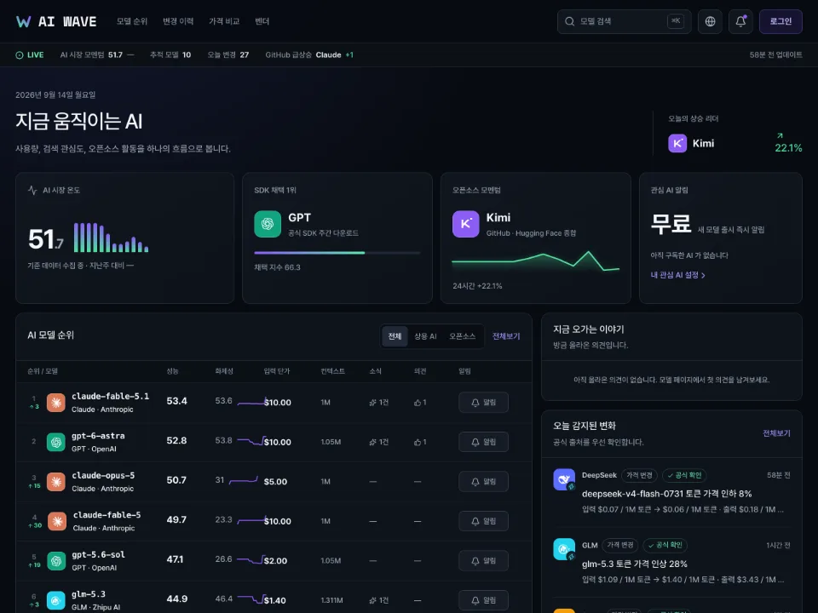Toggle alert for claude-fable-5
This screenshot has width=818, height=613.
[x=484, y=521]
